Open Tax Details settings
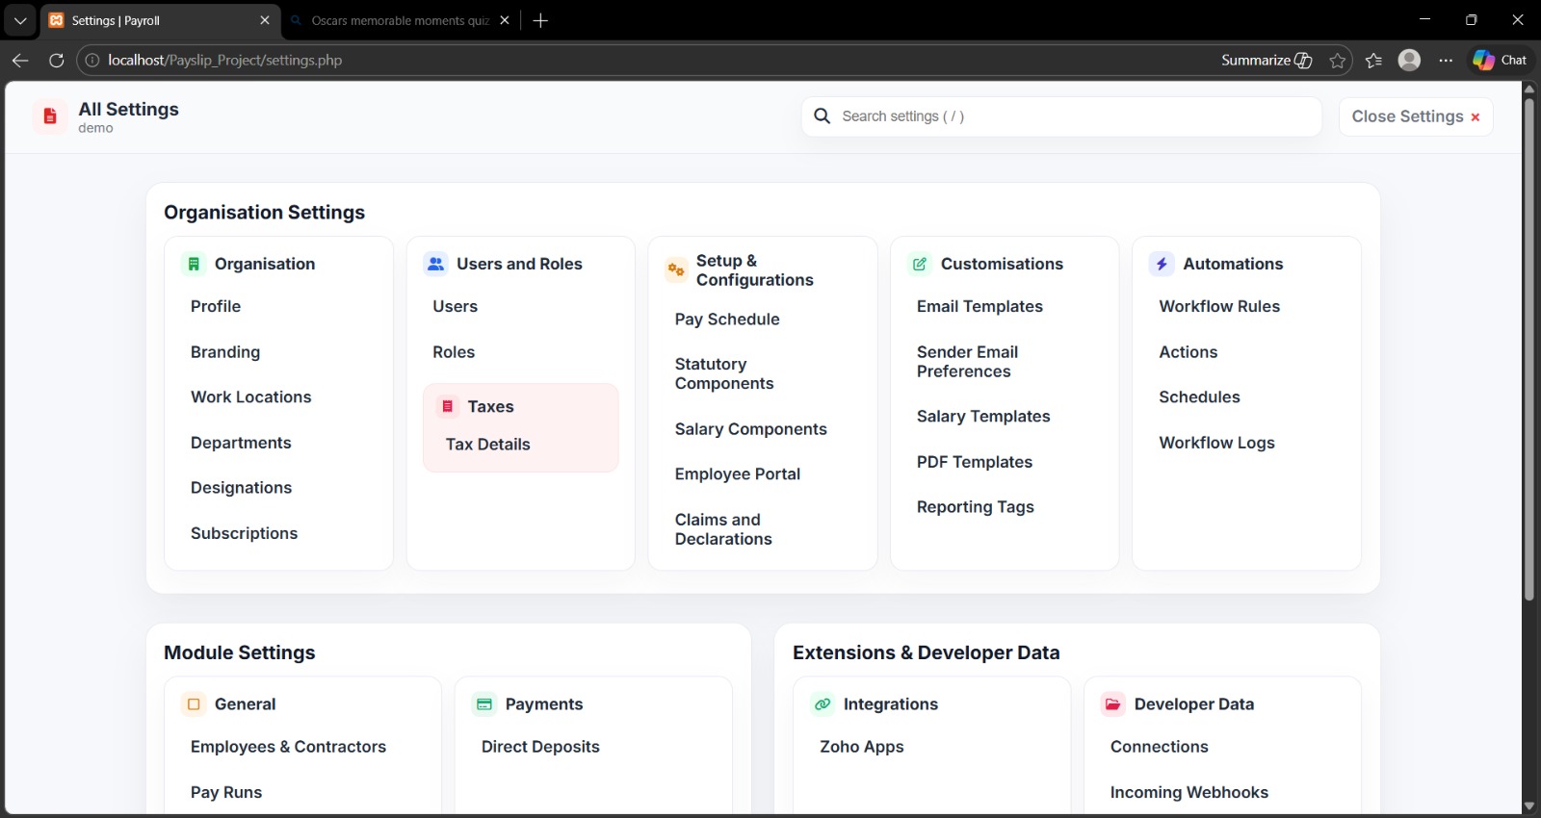This screenshot has height=818, width=1541. 487,445
